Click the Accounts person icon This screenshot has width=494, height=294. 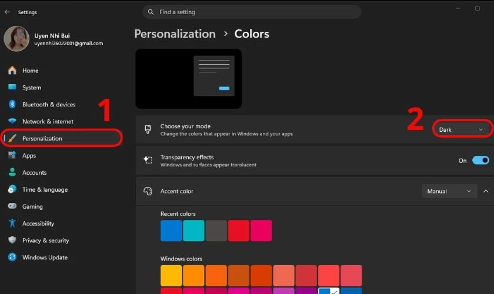click(x=12, y=172)
